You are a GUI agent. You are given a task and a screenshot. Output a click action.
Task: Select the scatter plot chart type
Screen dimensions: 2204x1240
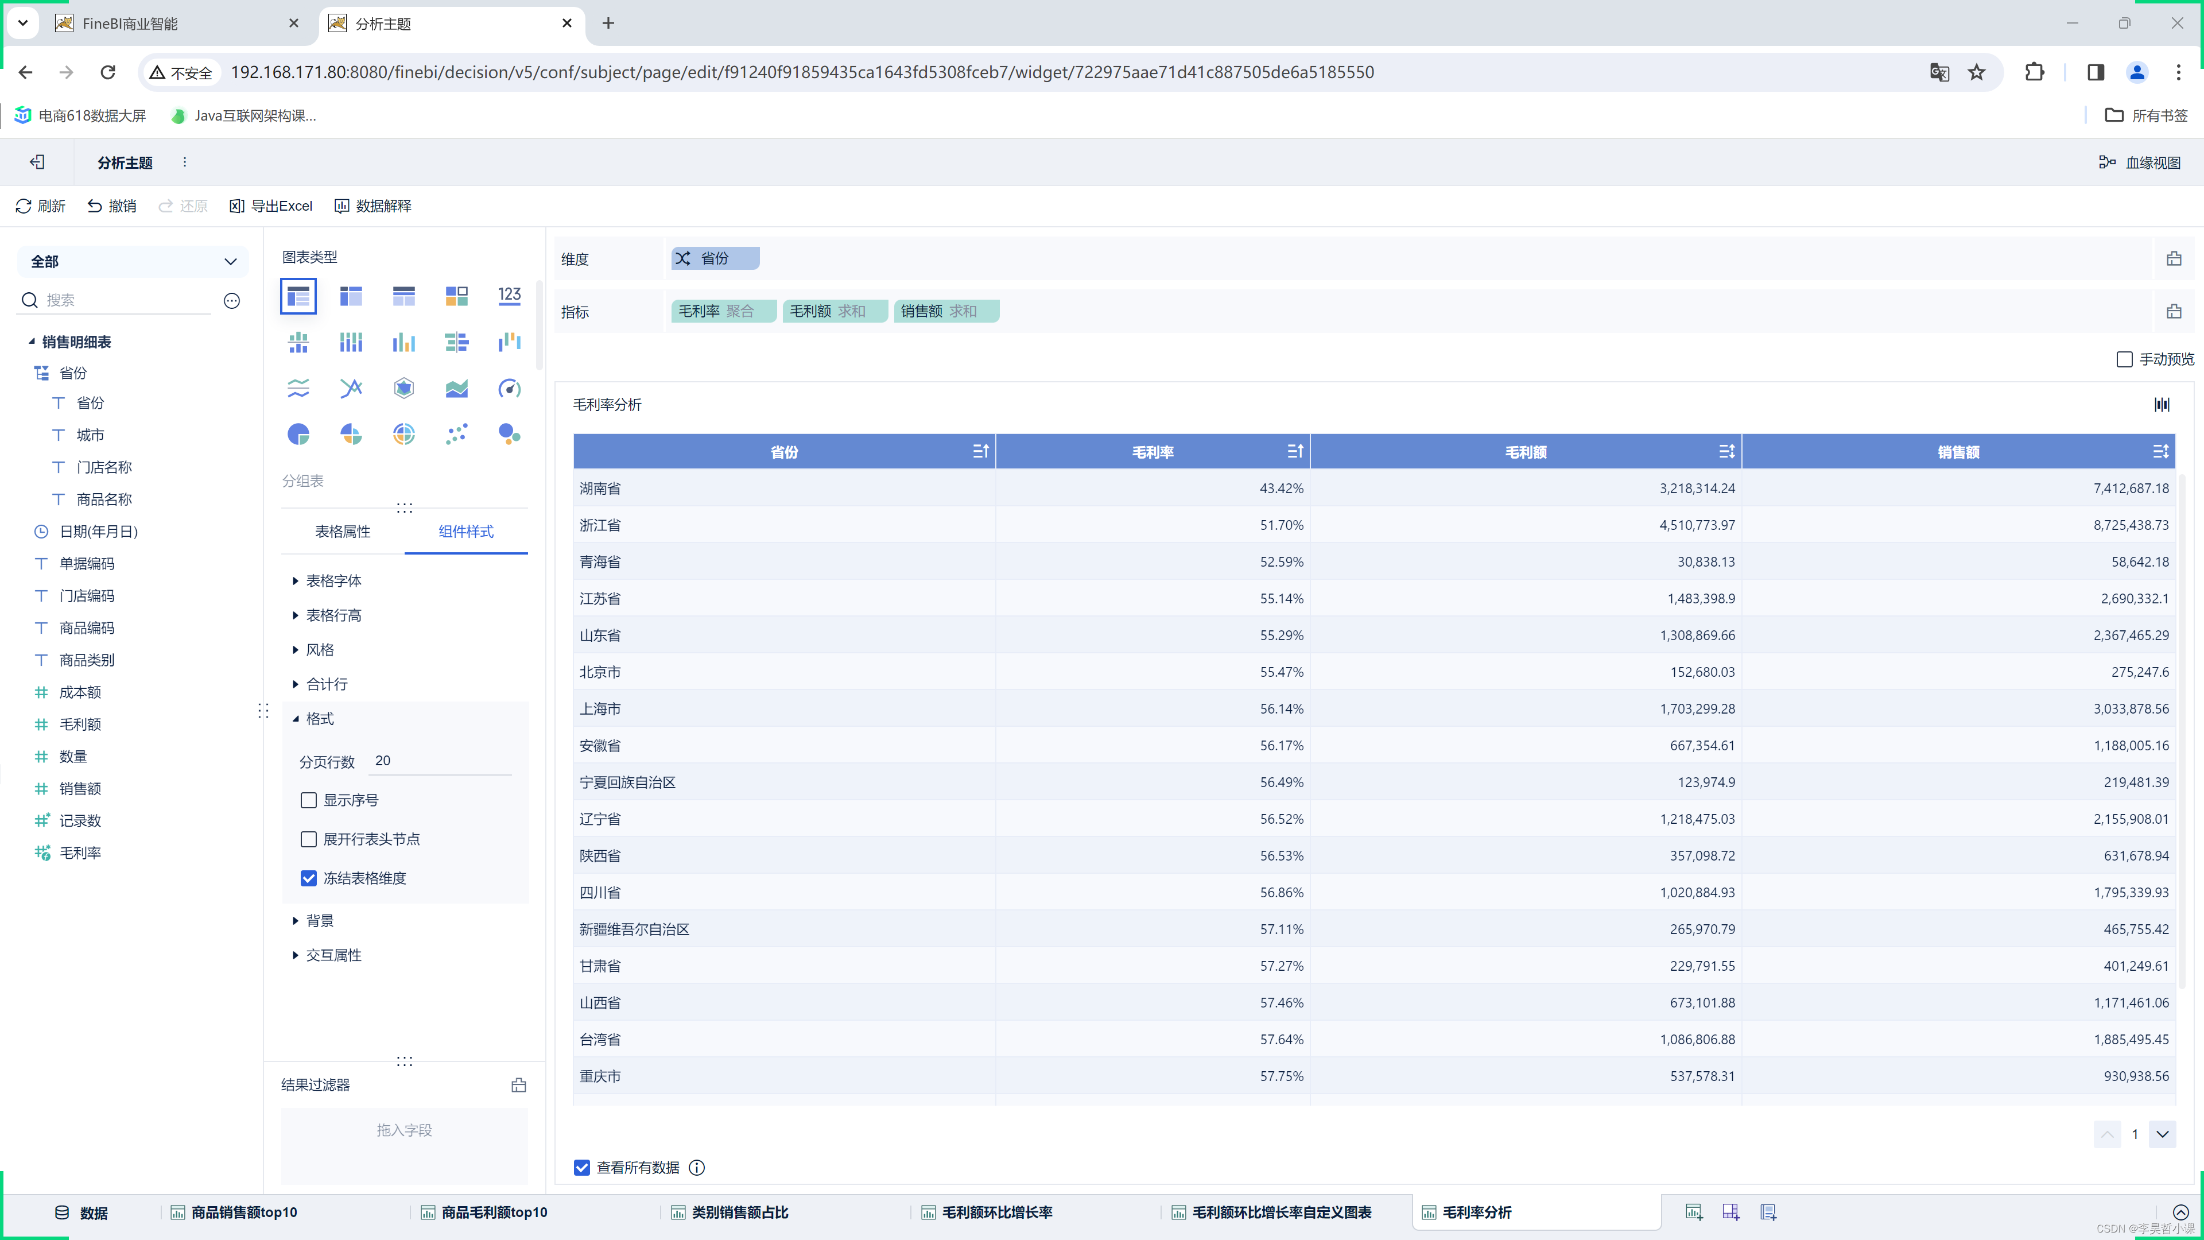point(457,435)
